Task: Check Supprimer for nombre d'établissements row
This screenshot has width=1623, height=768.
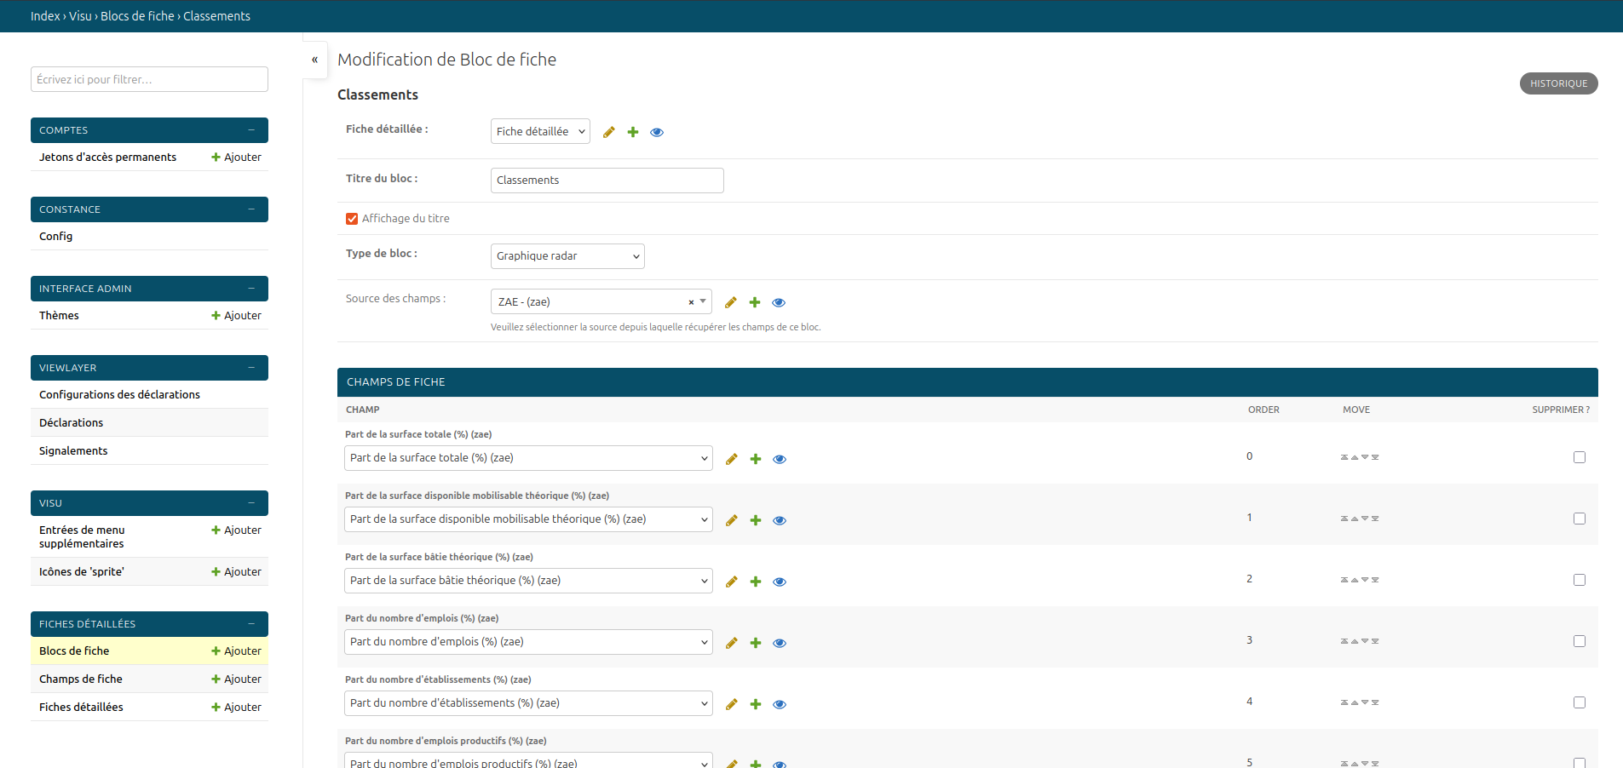Action: 1580,702
